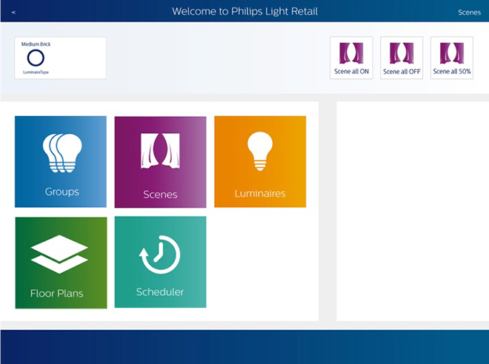
Task: Open the Scheduler tile
Action: click(160, 262)
